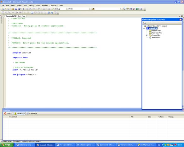184x147 pixels.
Task: Click the Undo toolbar icon
Action: click(34, 9)
